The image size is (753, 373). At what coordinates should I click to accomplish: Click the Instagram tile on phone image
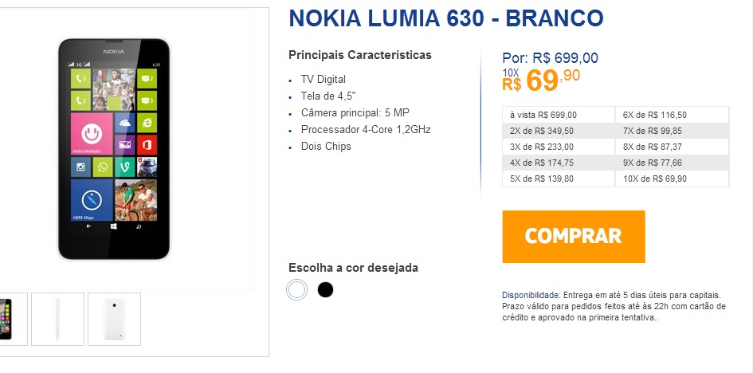80,167
